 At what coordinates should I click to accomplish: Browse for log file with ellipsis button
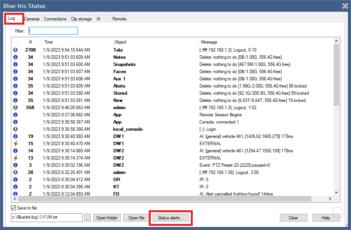[x=87, y=217]
